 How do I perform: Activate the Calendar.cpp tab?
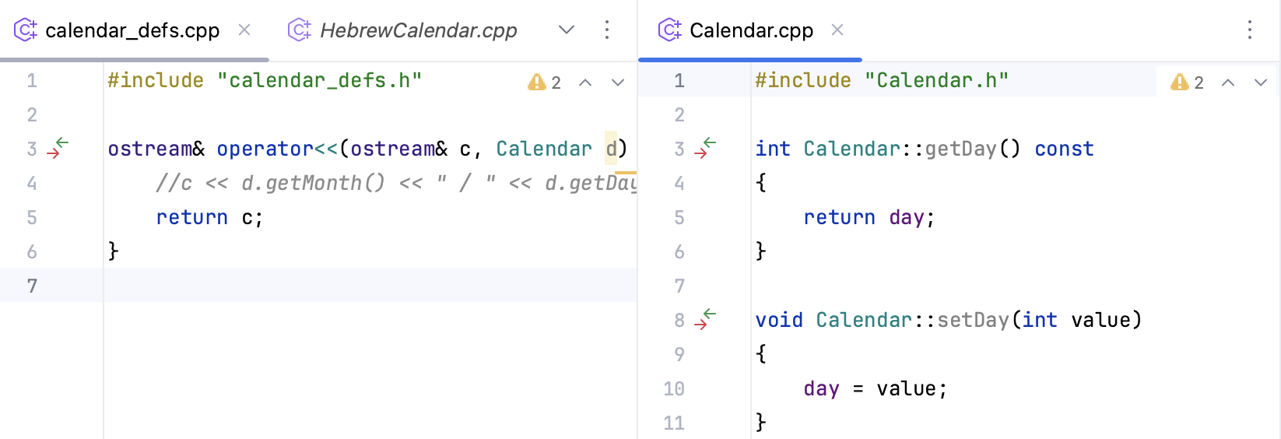point(751,30)
